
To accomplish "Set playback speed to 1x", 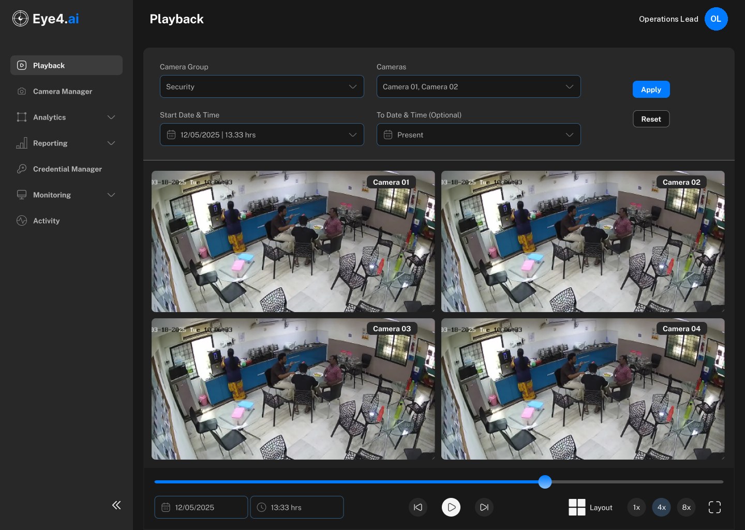I will coord(636,507).
